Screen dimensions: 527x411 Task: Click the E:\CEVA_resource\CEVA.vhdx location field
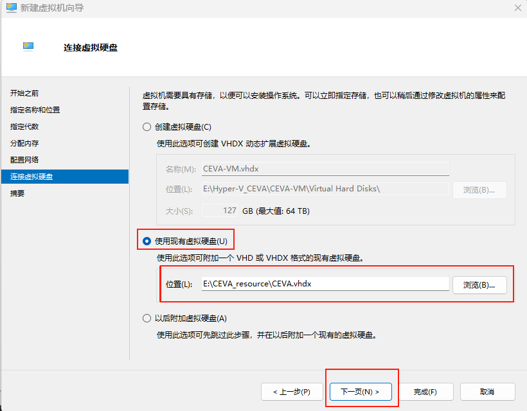point(325,284)
